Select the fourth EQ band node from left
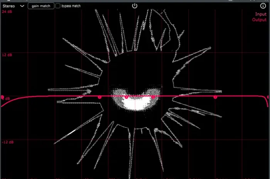 coord(153,97)
